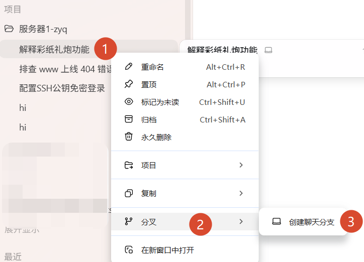364x262 pixels.
Task: Click the laptop icon beside 创建聊天分支
Action: (x=276, y=222)
